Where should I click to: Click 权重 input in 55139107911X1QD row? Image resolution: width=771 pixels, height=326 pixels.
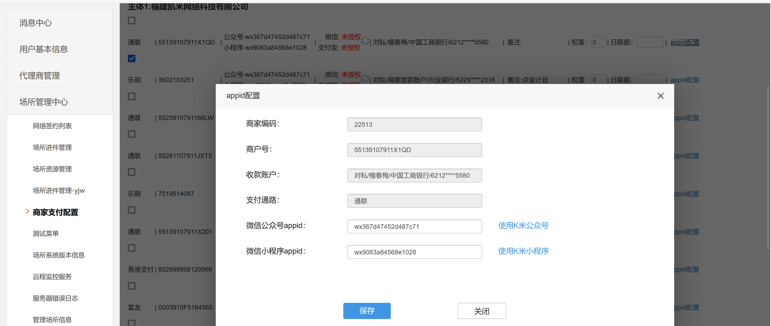click(x=599, y=42)
